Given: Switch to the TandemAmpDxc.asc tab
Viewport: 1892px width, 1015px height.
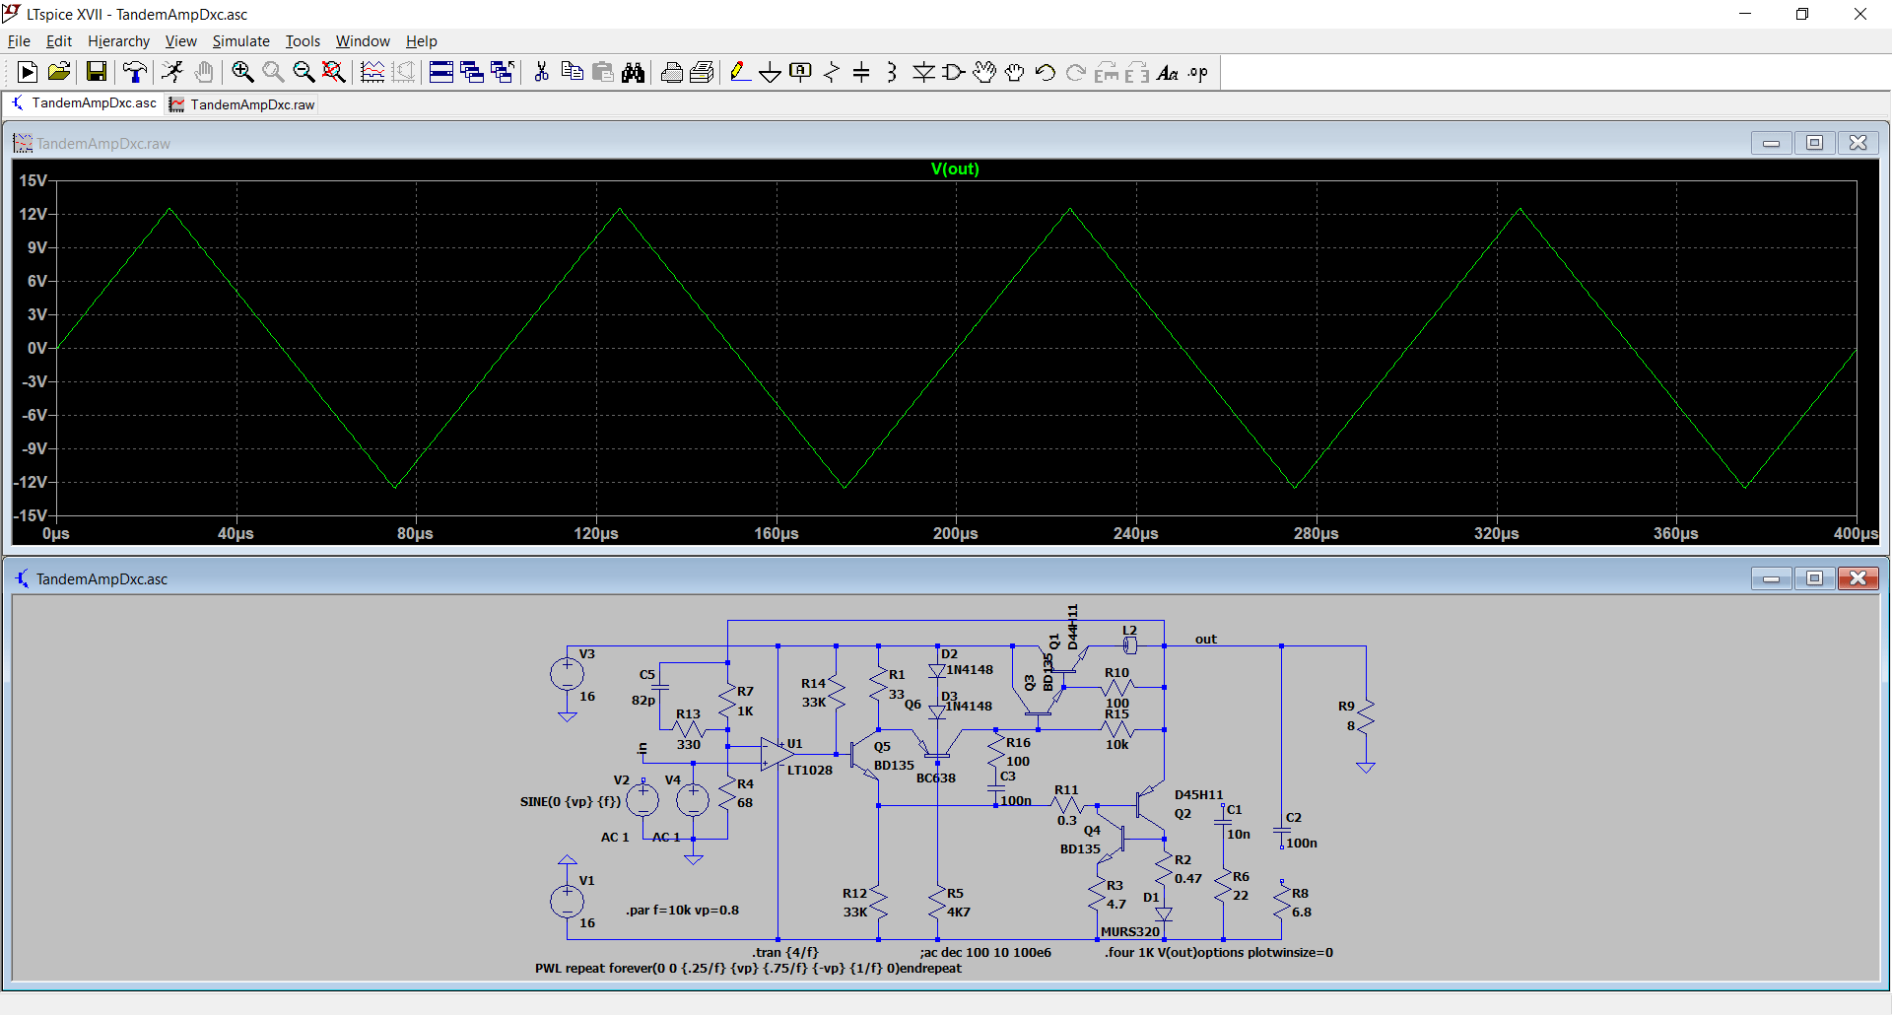Looking at the screenshot, I should tap(84, 103).
